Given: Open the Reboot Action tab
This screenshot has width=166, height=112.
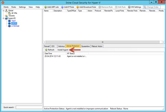Looking at the screenshot, I should point(97,46).
